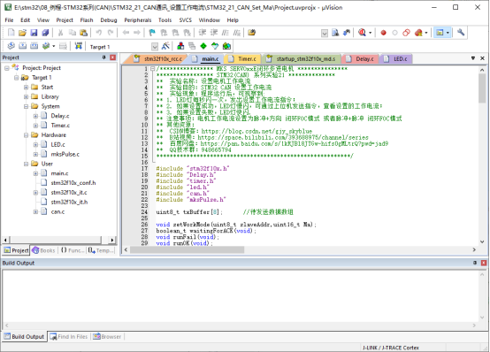Insert a breakpoint with the red dot icon
The height and width of the screenshot is (352, 490).
pyautogui.click(x=384, y=33)
